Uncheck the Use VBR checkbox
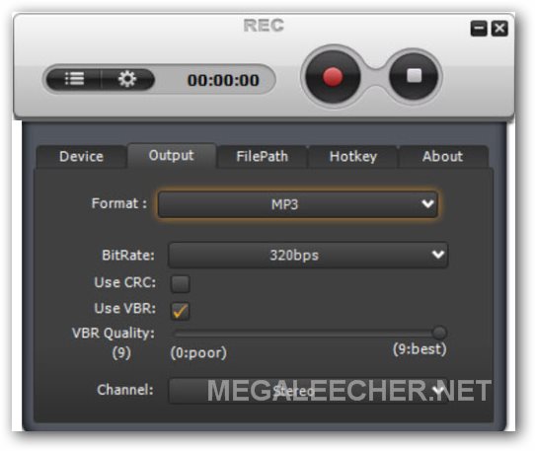535x451 pixels. [181, 311]
